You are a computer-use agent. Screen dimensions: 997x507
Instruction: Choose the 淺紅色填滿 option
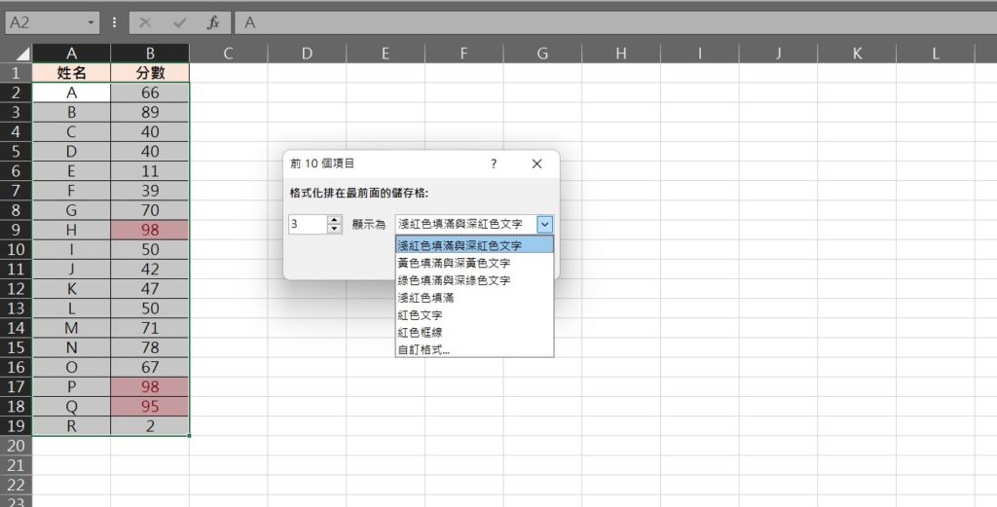pos(425,298)
